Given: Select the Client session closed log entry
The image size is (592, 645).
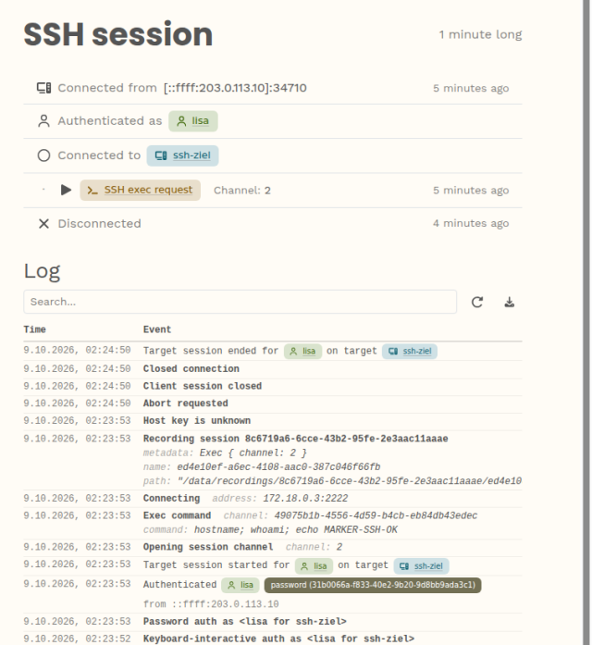Looking at the screenshot, I should click(x=273, y=386).
